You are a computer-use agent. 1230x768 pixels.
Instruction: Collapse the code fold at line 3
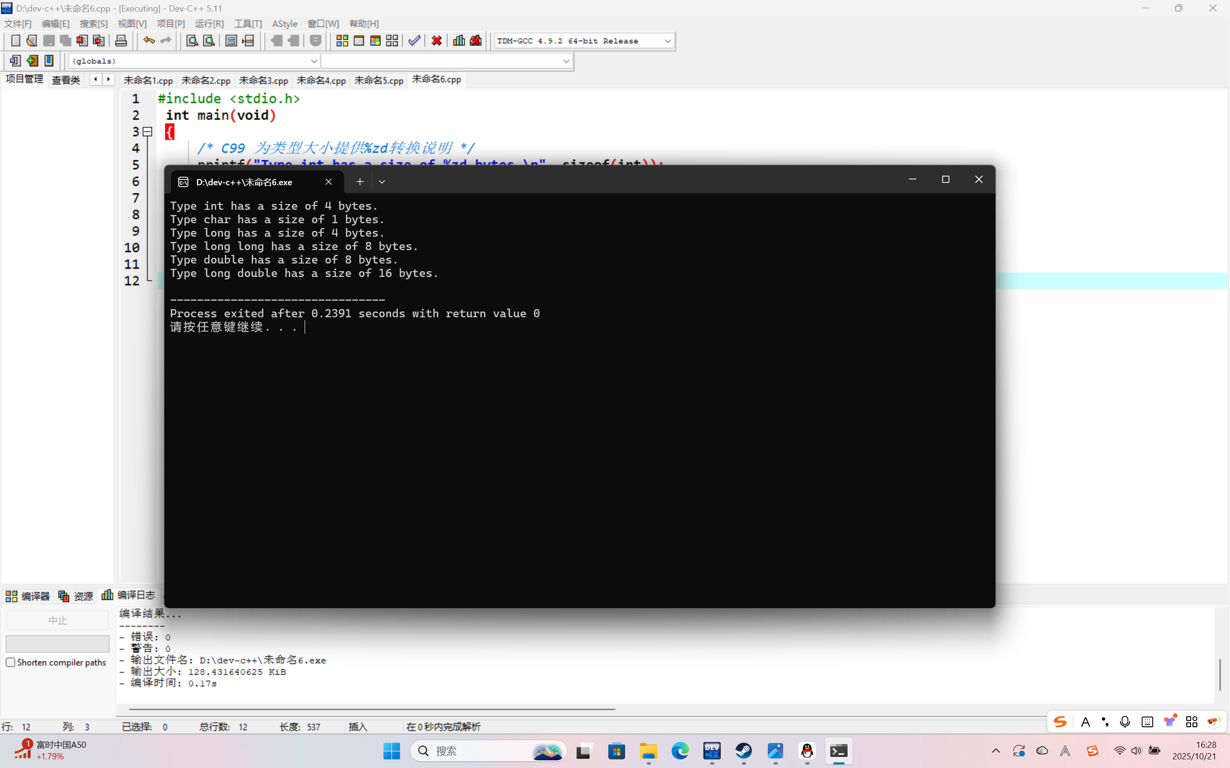point(148,132)
